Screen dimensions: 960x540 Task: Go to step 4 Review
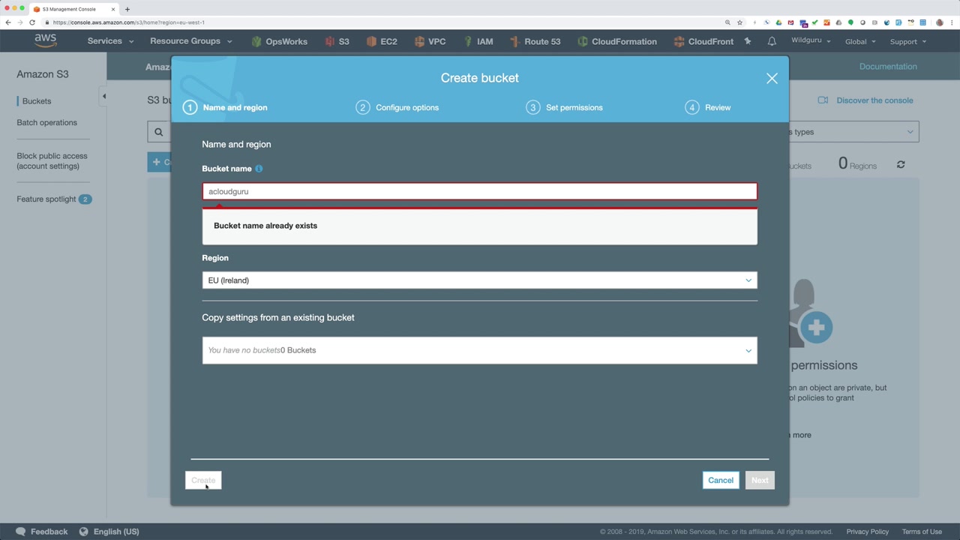tap(708, 107)
